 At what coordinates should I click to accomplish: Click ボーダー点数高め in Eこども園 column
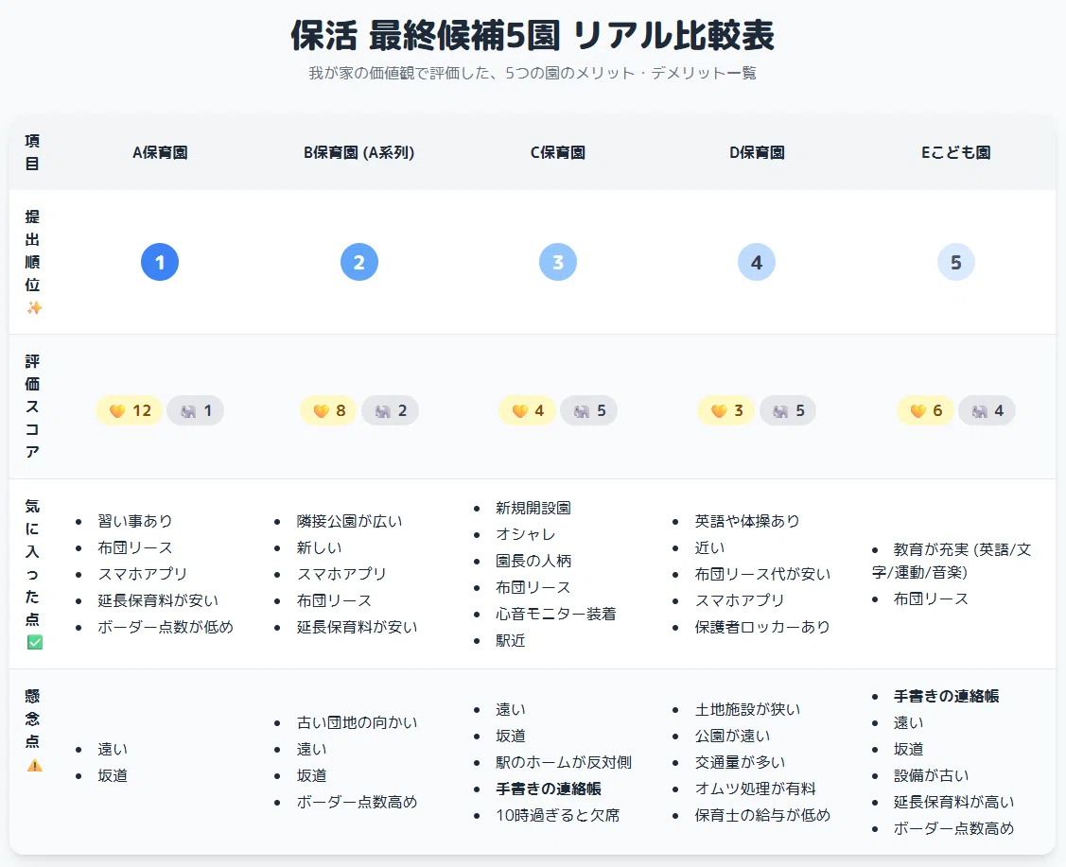pyautogui.click(x=953, y=828)
